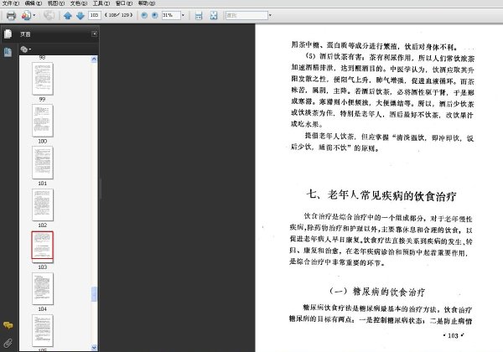Collapse the pages panel with the arrow button
Viewport: 503px width, 352px height.
(x=94, y=34)
